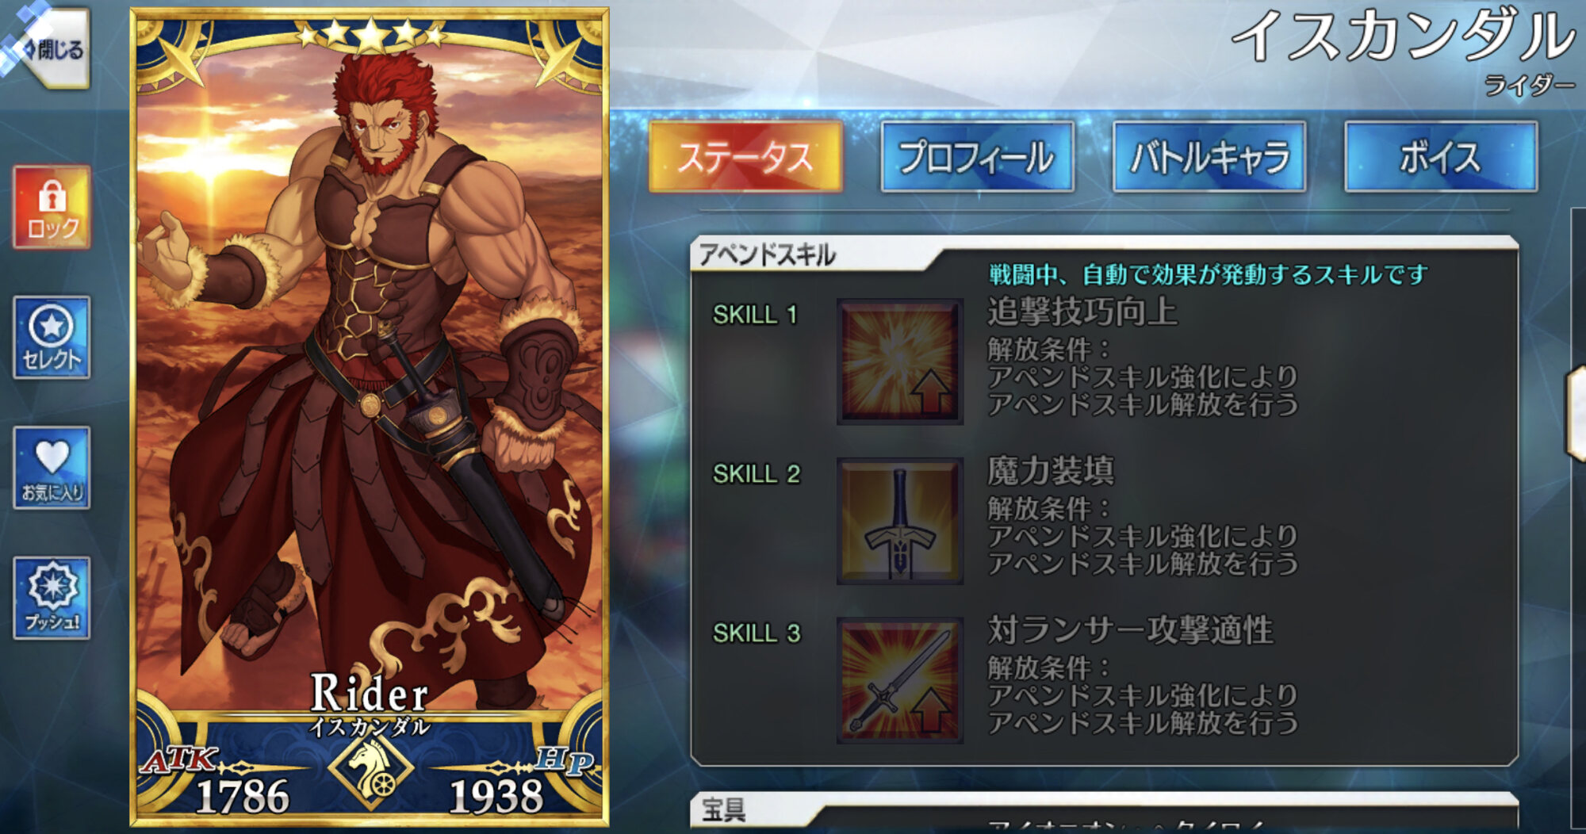Click the five-star rarity stars on card
This screenshot has width=1586, height=834.
point(370,33)
